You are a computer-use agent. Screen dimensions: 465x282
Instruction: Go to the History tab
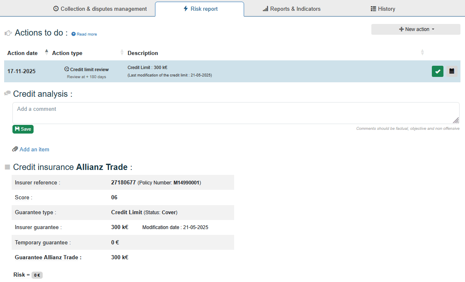tap(383, 9)
